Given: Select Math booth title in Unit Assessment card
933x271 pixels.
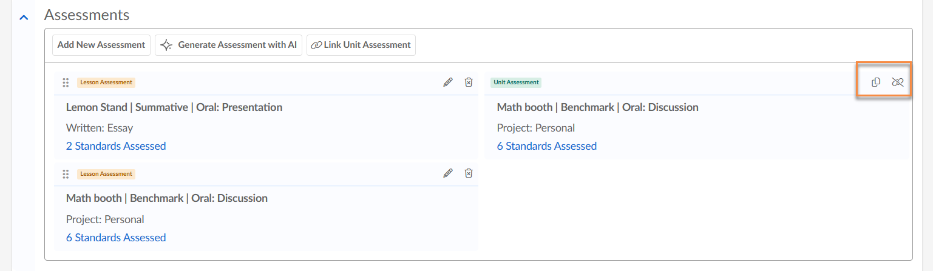Looking at the screenshot, I should tap(598, 107).
